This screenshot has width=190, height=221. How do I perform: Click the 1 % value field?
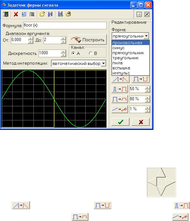tap(137, 109)
